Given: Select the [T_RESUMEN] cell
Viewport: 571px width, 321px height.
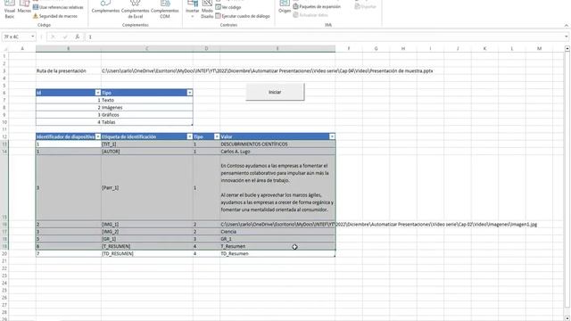Looking at the screenshot, I should [x=147, y=246].
